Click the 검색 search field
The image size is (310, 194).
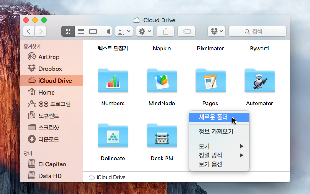257,31
